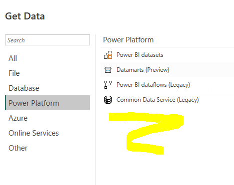Viewport: 234px width, 185px height.
Task: Select the "Power BI datasets" connector text
Action: pos(140,55)
